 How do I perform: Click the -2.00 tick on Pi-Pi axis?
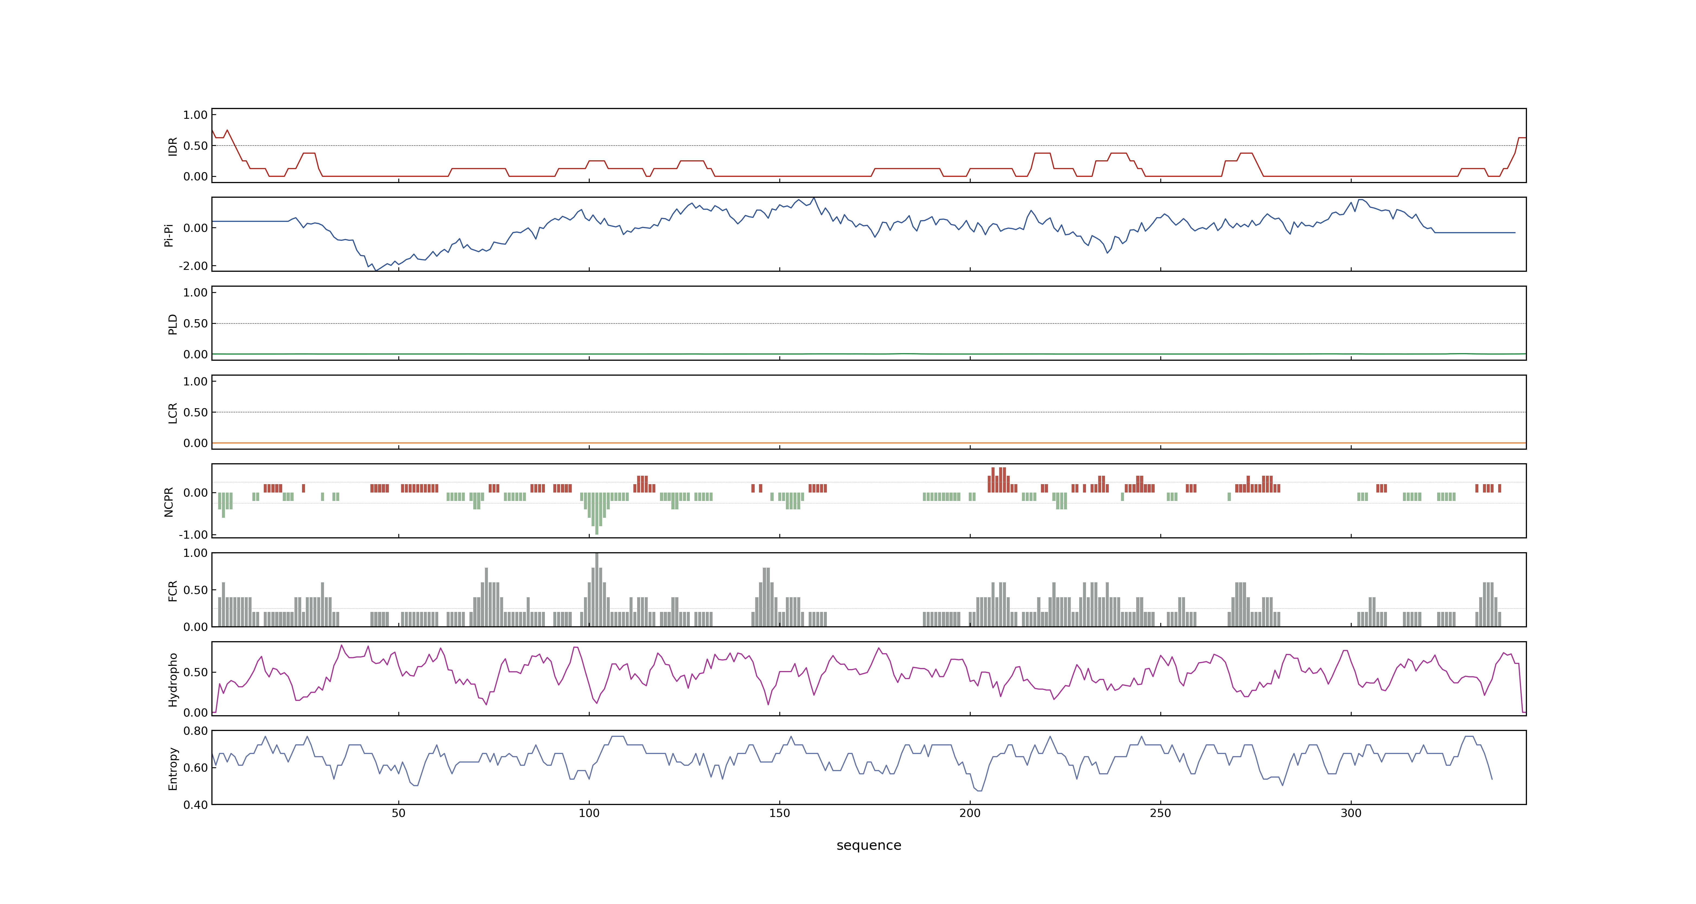coord(193,266)
